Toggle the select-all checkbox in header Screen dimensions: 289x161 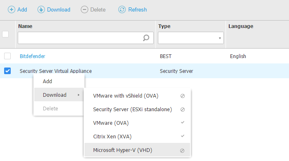[5, 34]
